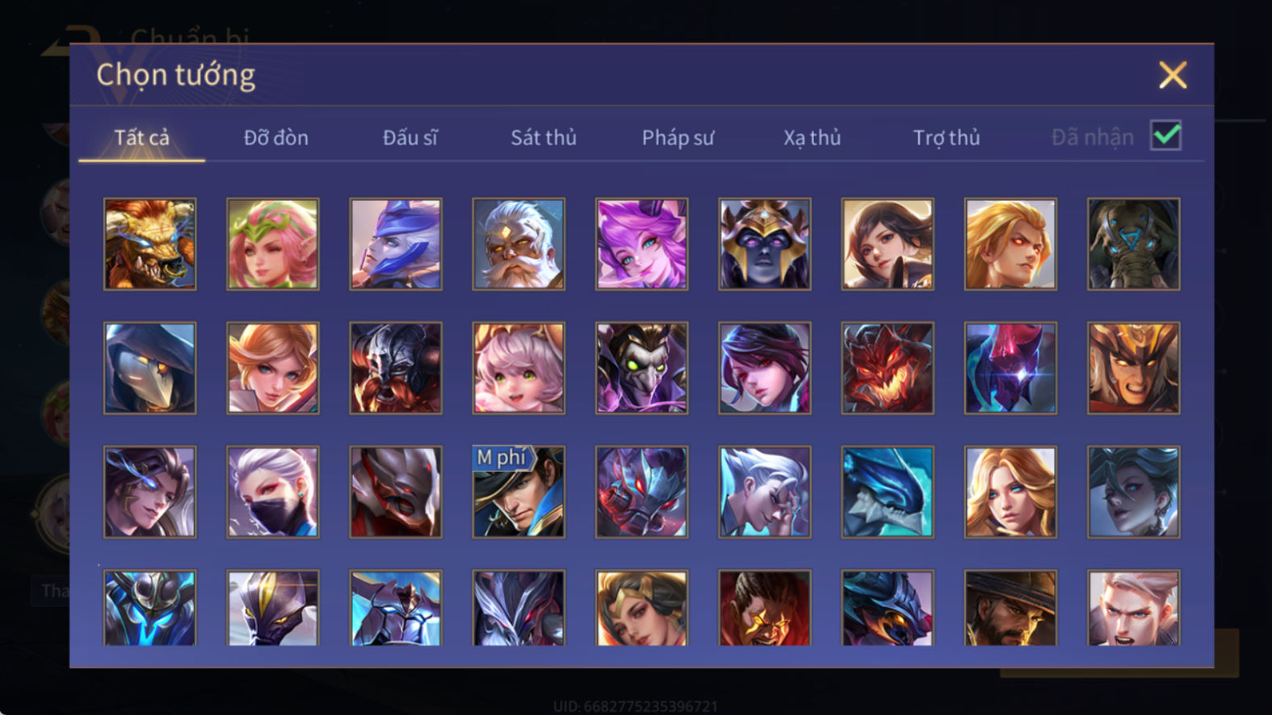
Task: Choose the purple-haired girl hero portrait
Action: pyautogui.click(x=642, y=244)
